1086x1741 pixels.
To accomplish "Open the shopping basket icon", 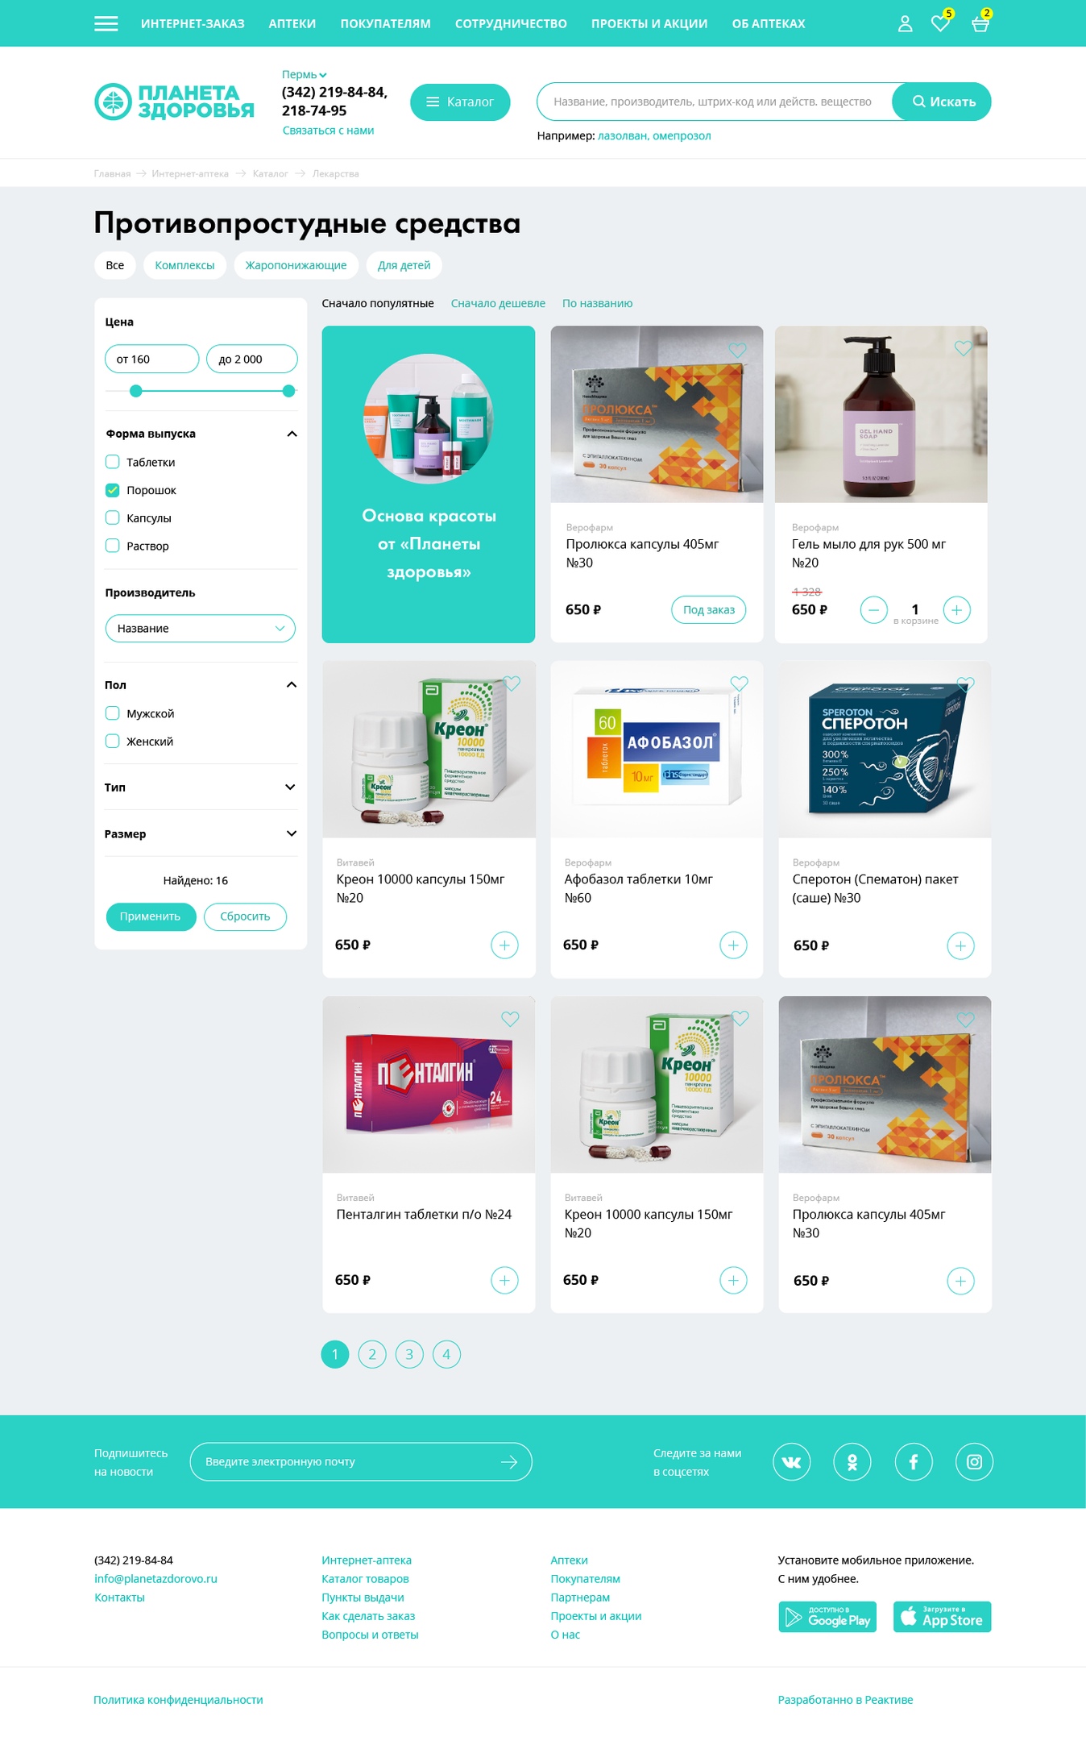I will (x=980, y=24).
